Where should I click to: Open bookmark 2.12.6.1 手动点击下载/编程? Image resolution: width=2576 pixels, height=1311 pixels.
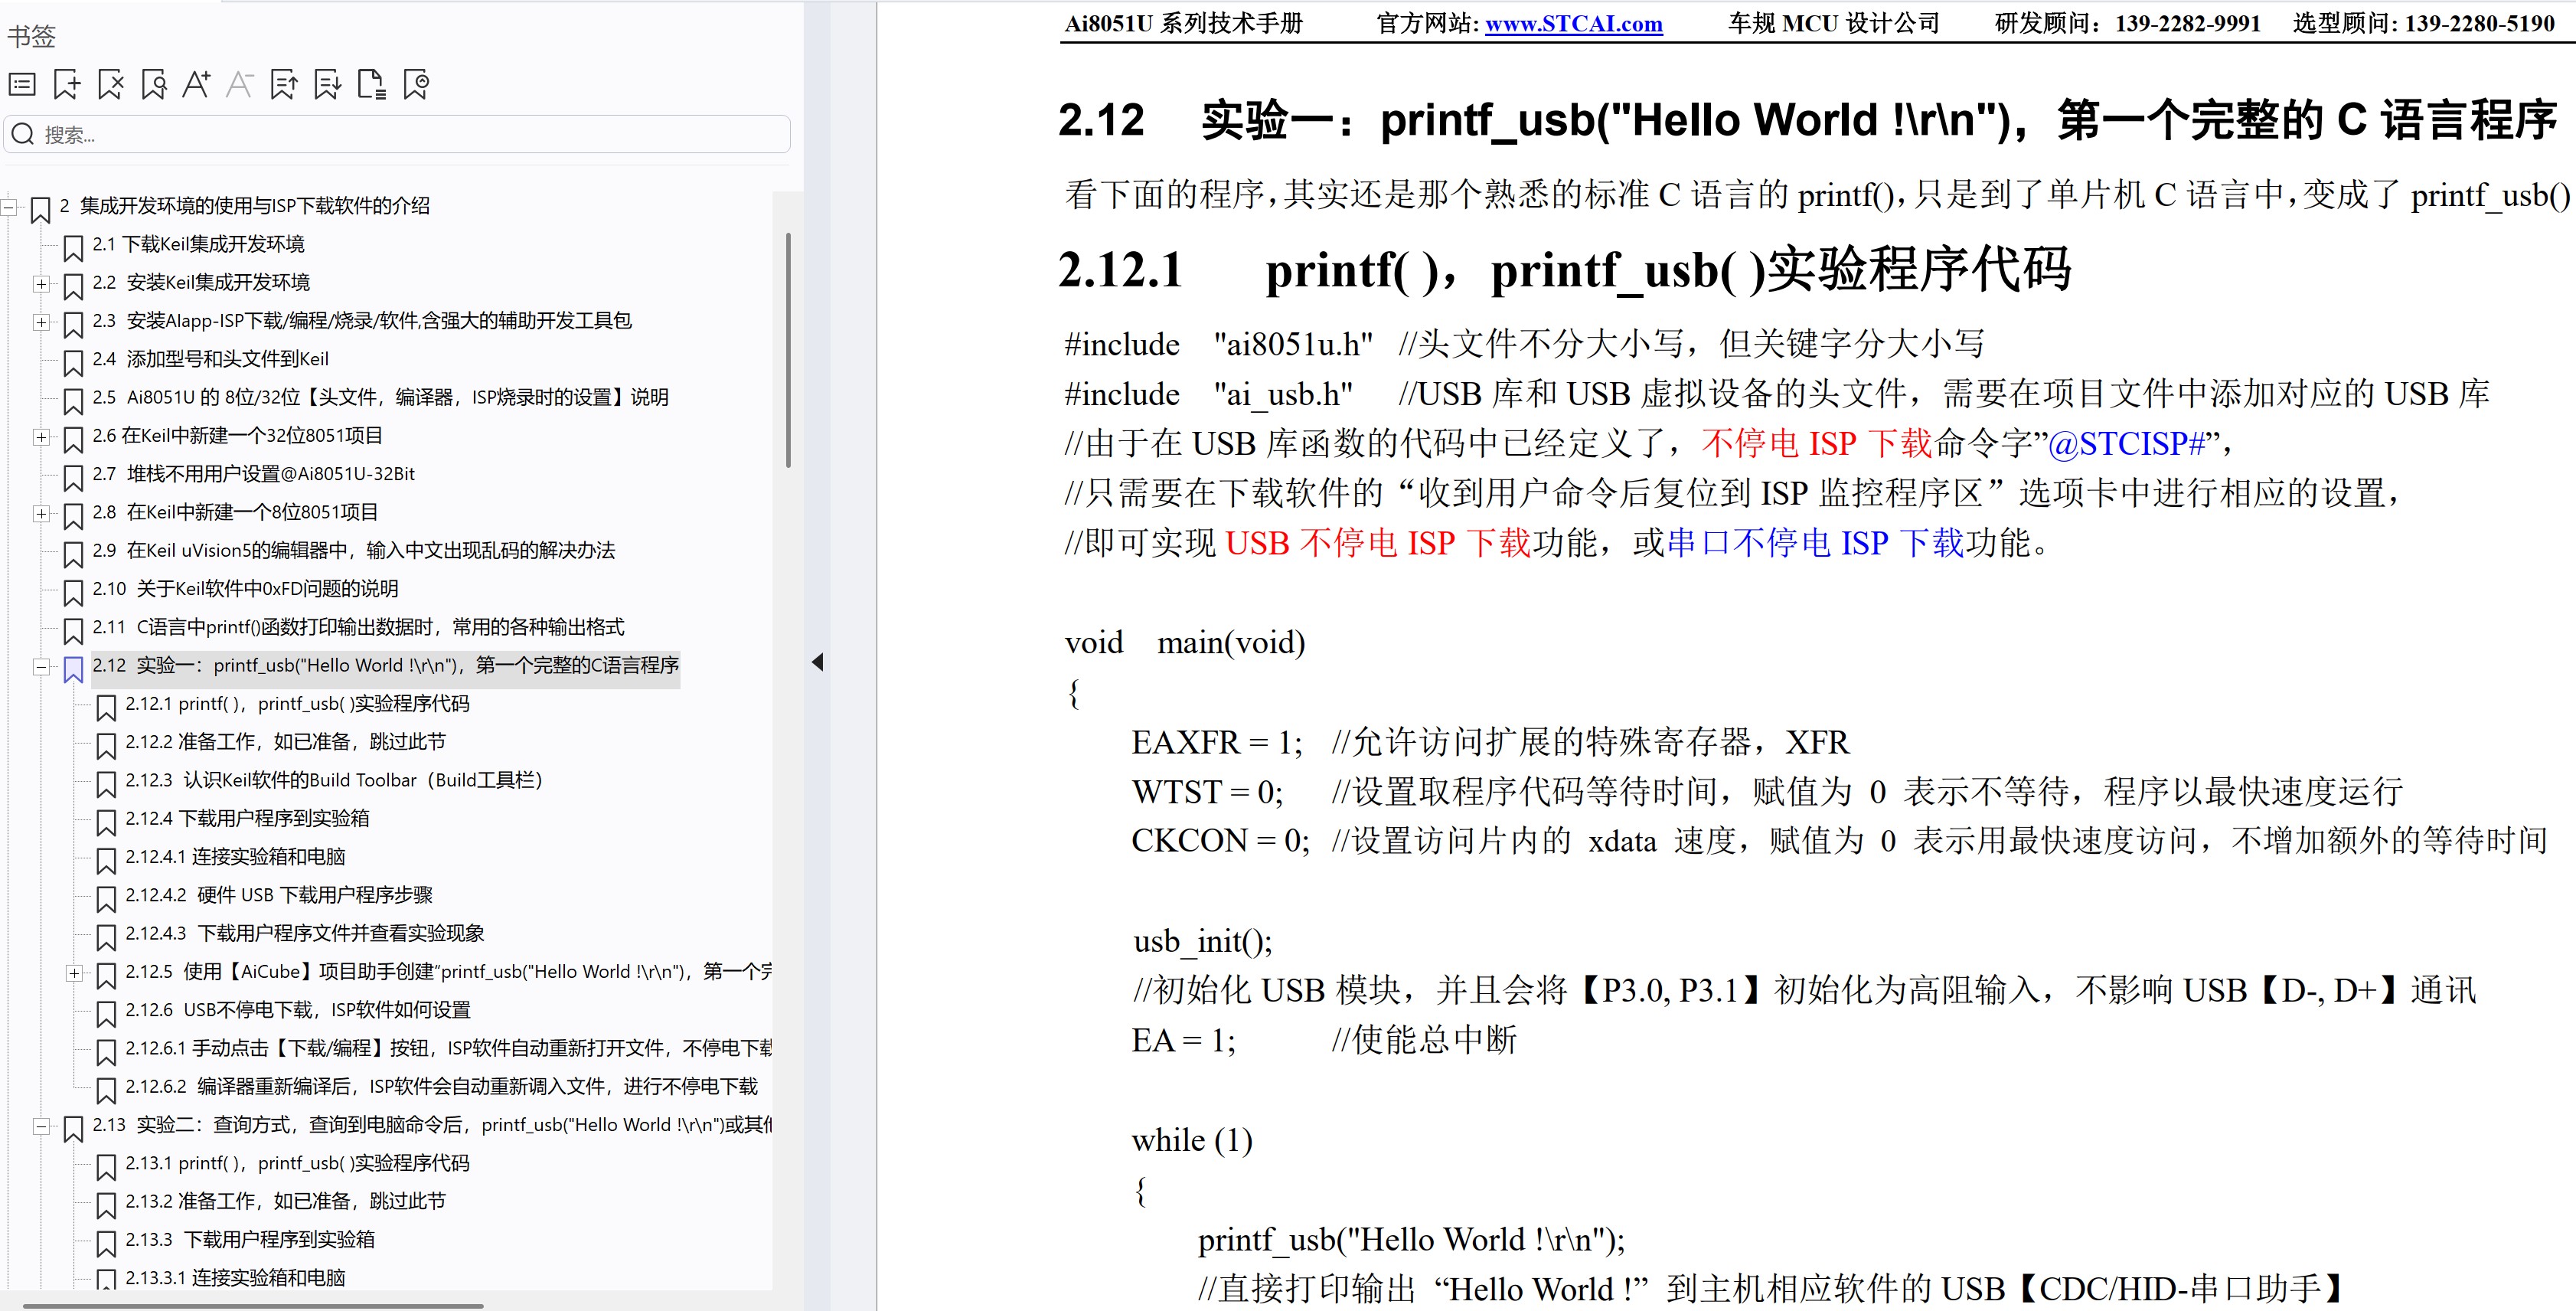pyautogui.click(x=448, y=1048)
